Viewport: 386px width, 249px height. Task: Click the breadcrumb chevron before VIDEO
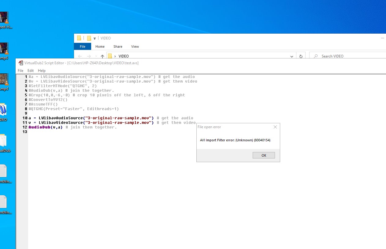pos(115,56)
